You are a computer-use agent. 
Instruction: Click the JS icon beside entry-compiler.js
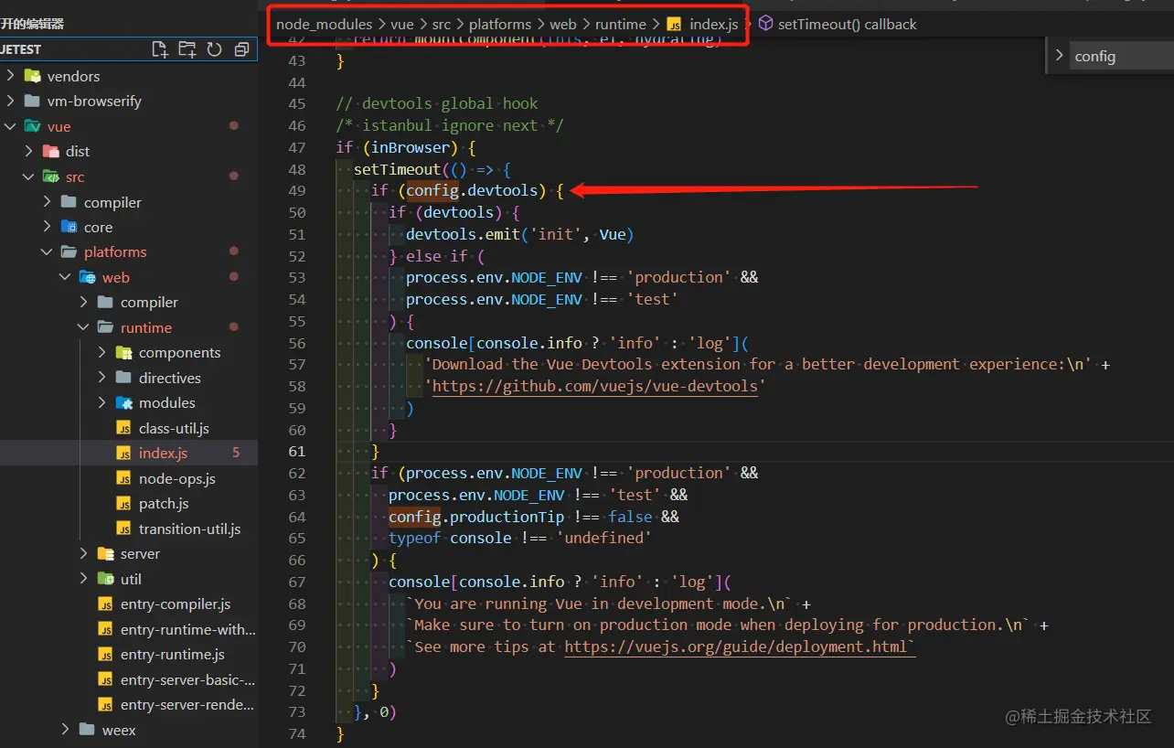pyautogui.click(x=105, y=604)
